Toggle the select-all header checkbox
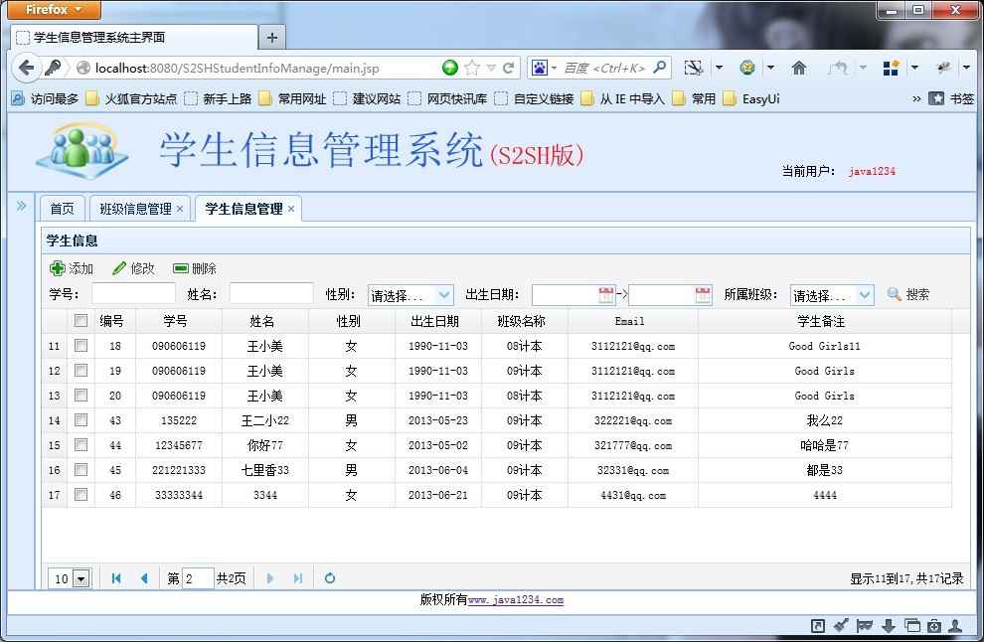Viewport: 984px width, 642px height. pos(82,321)
